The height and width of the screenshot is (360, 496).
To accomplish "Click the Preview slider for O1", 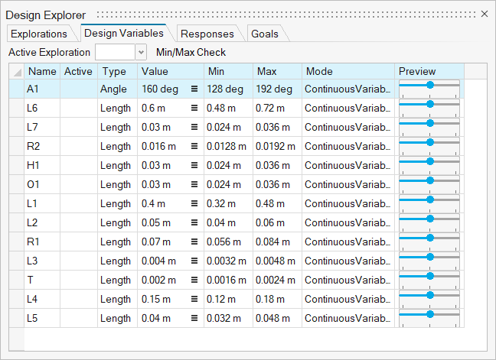I will (429, 185).
